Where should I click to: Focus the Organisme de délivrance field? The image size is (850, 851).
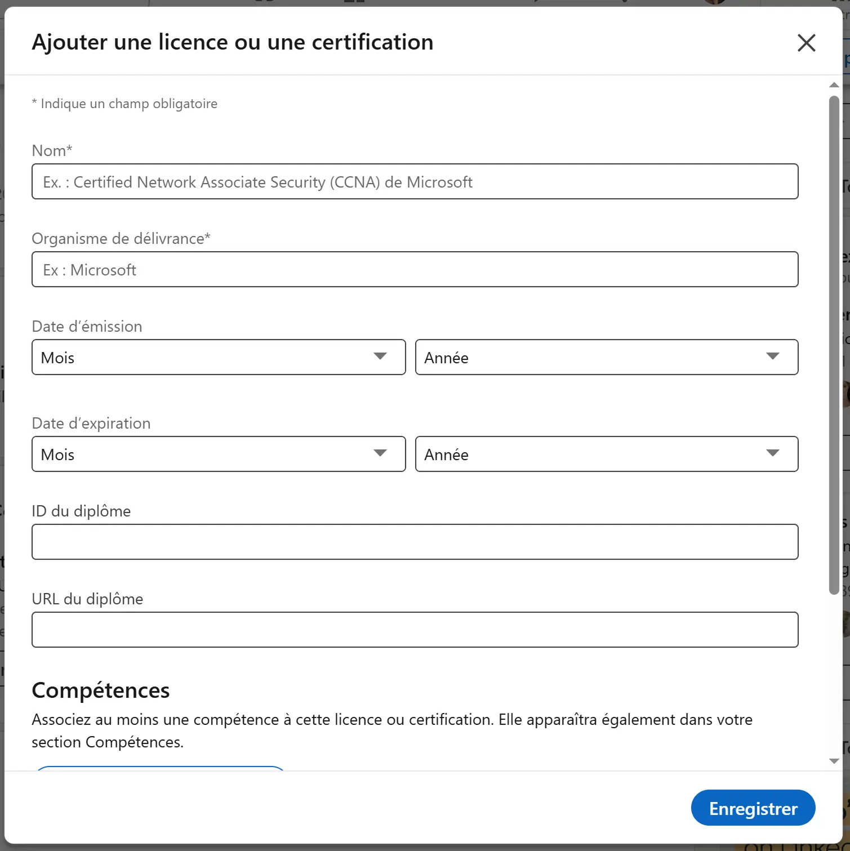click(415, 269)
